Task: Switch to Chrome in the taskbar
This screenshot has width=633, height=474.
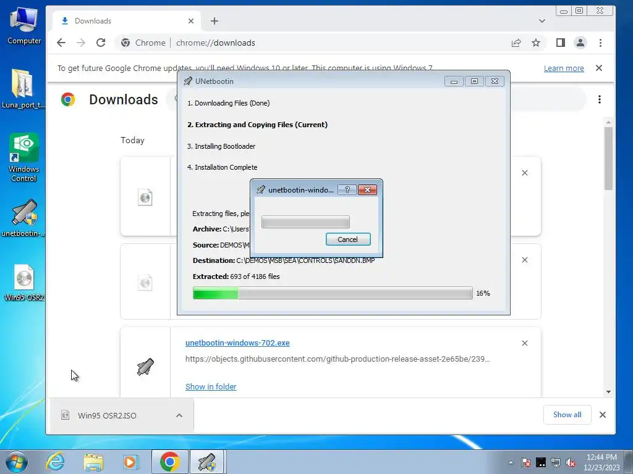Action: tap(169, 462)
